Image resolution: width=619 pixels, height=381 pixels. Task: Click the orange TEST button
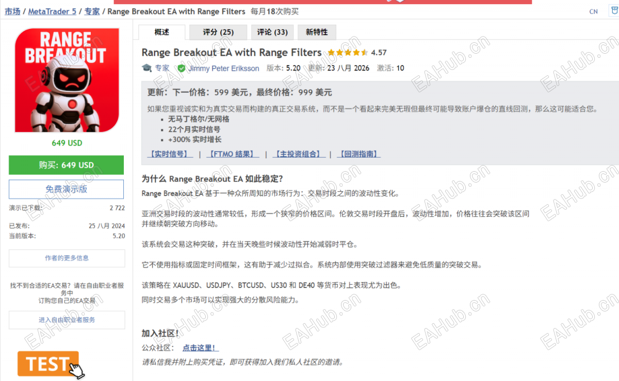click(x=48, y=364)
